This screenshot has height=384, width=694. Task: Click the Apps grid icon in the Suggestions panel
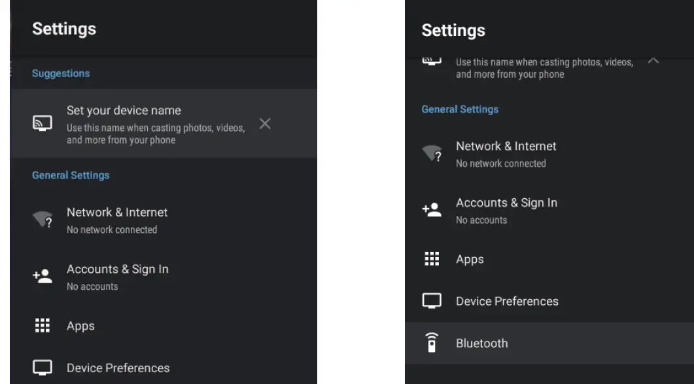(43, 326)
